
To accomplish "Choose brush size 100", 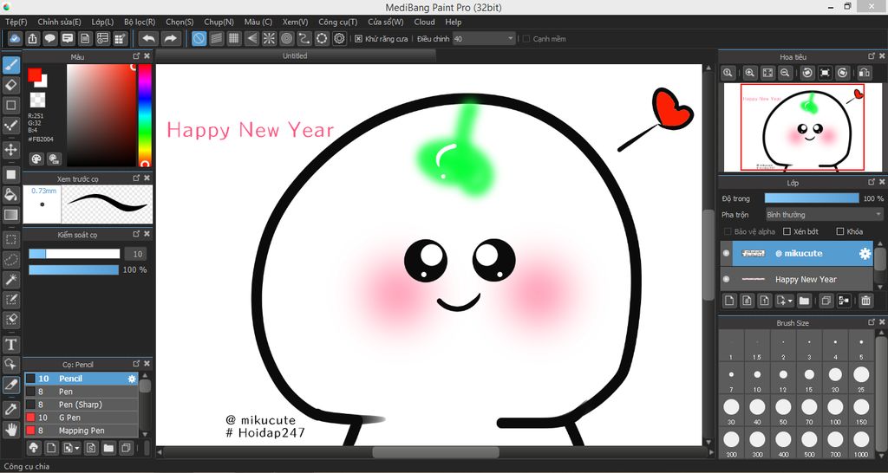I will tap(835, 411).
